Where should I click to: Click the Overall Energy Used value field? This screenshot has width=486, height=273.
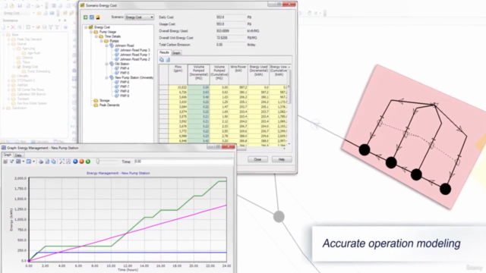pos(231,31)
